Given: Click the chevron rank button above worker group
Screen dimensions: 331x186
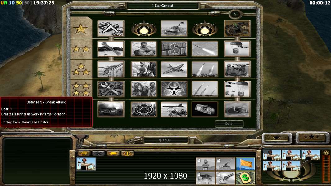Looking at the screenshot, I should coord(277,138).
